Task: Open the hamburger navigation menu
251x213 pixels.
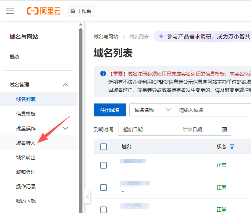Action: [10, 11]
